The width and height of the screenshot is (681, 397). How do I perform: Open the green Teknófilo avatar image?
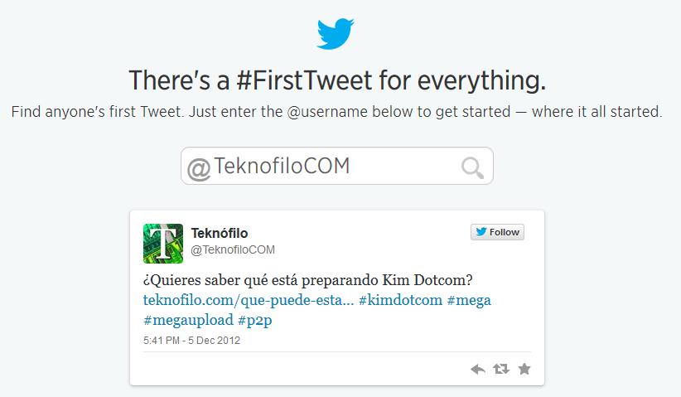163,244
